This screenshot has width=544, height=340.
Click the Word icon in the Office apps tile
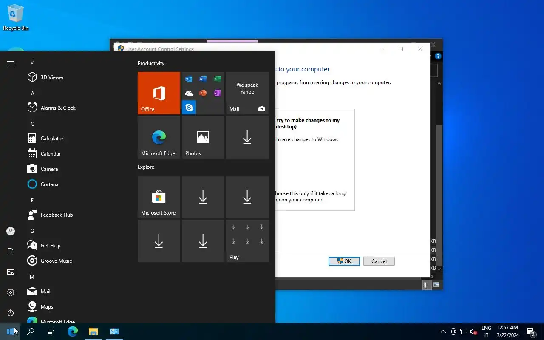pos(203,79)
